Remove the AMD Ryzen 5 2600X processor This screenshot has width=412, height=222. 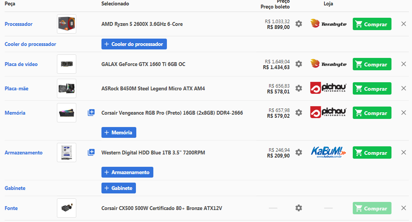click(x=403, y=24)
